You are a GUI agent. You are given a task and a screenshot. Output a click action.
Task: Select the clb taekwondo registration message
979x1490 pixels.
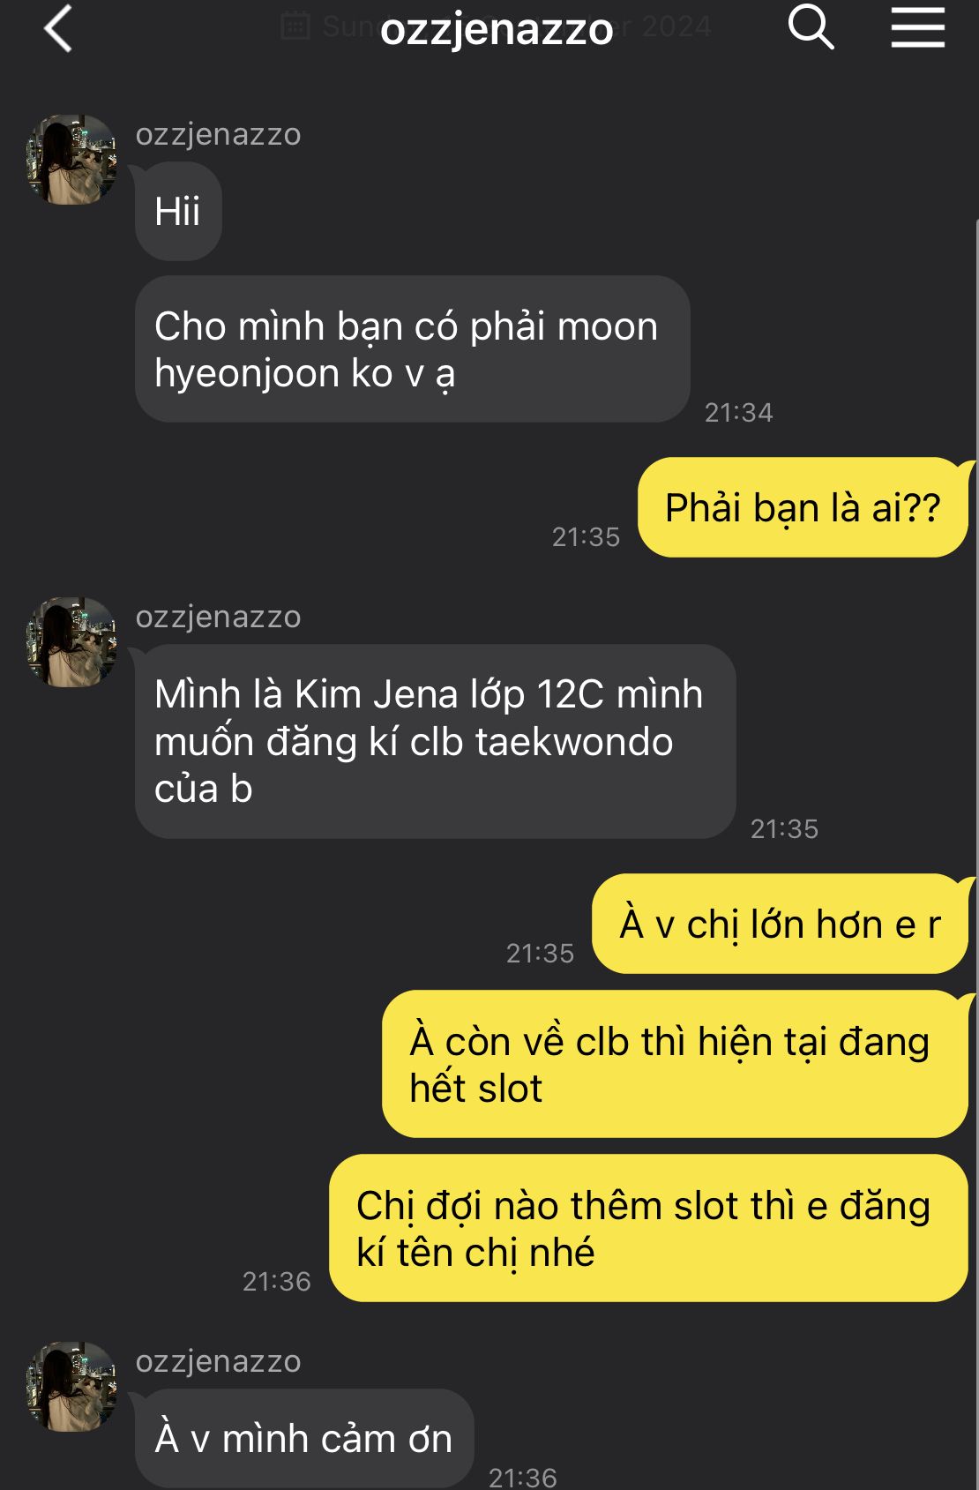pos(435,742)
